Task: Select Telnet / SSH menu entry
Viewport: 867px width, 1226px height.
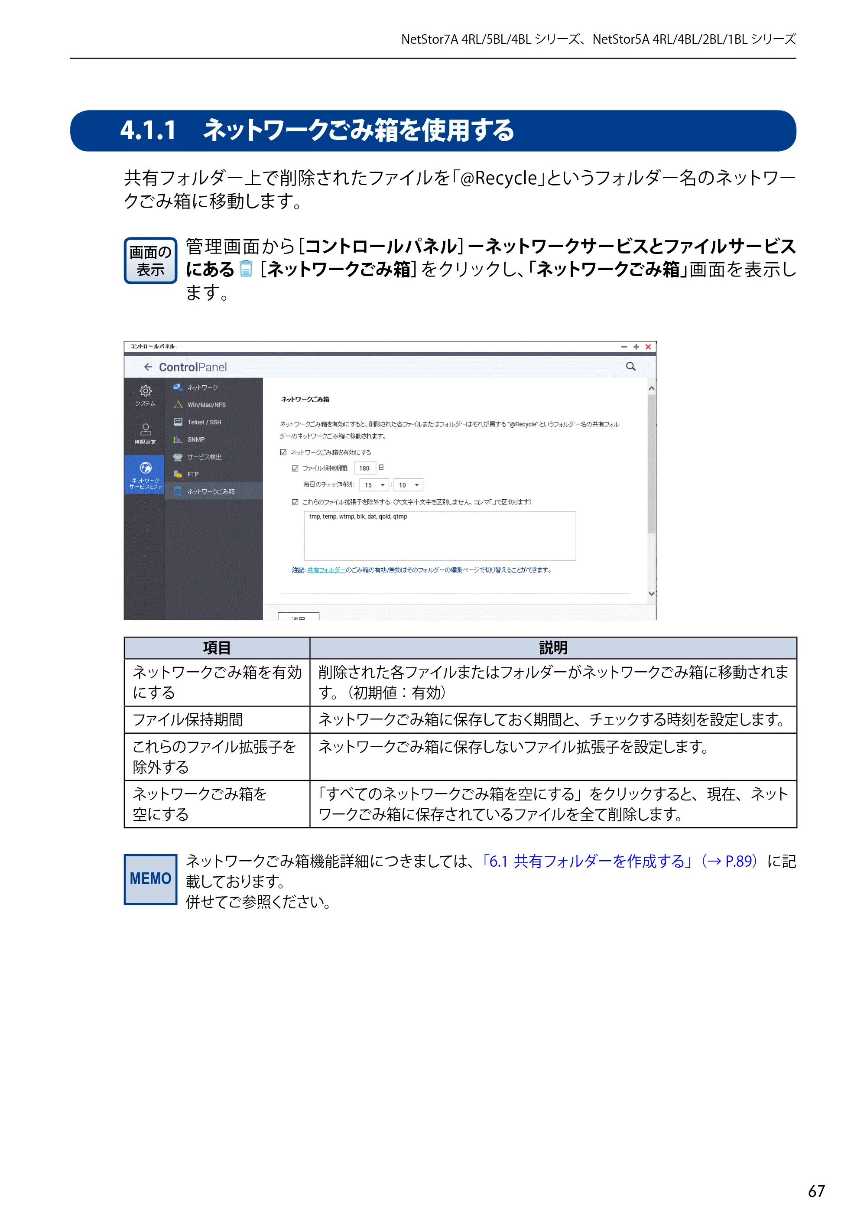Action: coord(204,422)
